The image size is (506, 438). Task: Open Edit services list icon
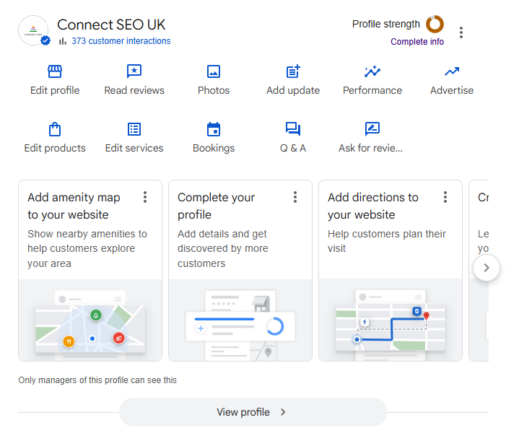click(x=134, y=129)
